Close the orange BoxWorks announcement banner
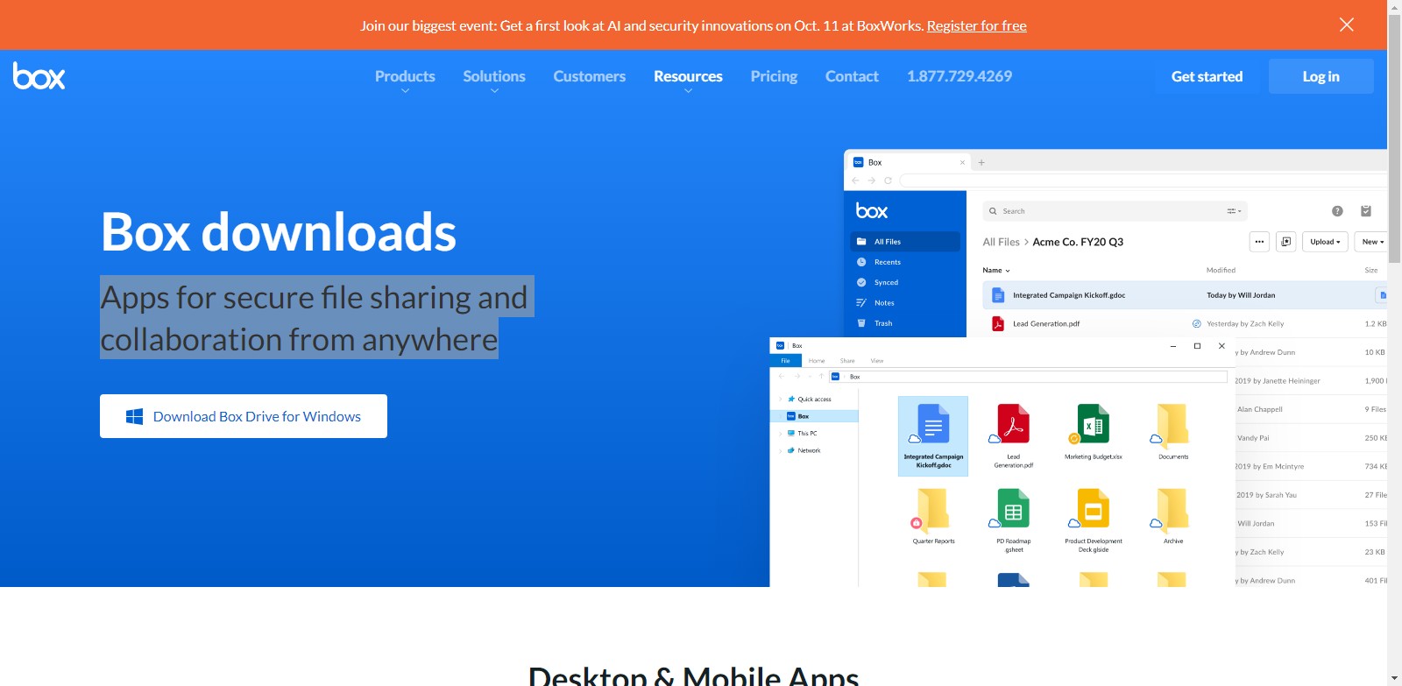Image resolution: width=1402 pixels, height=686 pixels. coord(1346,25)
